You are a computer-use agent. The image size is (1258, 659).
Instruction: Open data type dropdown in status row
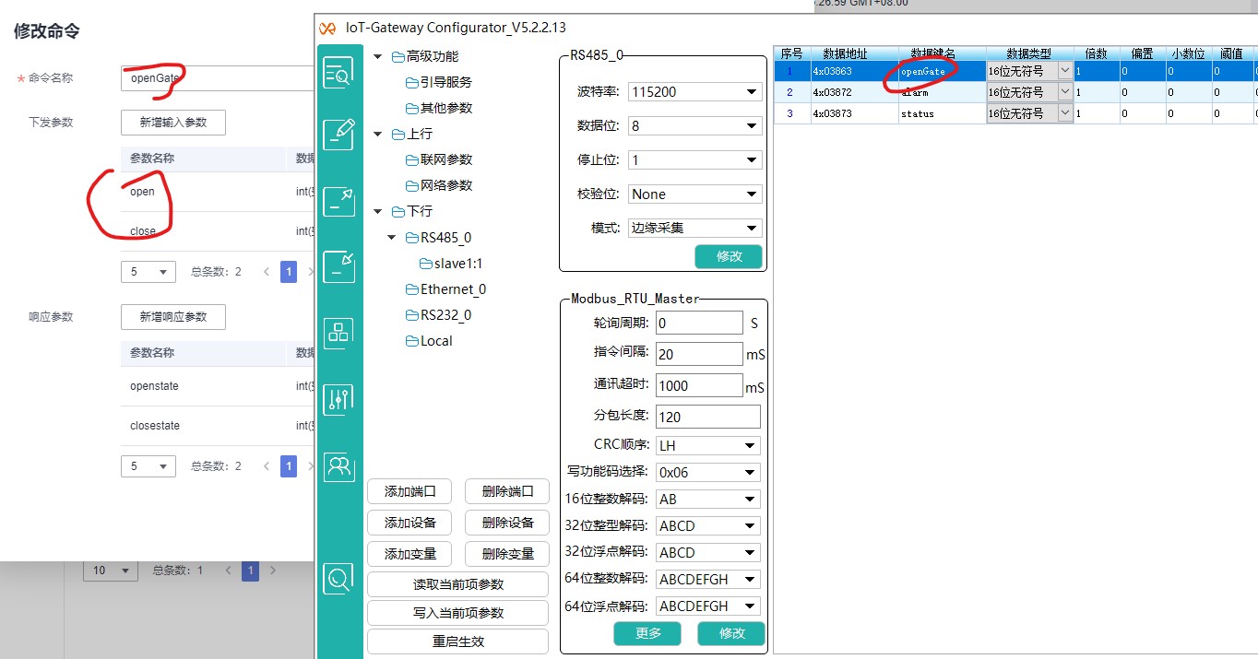[x=1065, y=112]
